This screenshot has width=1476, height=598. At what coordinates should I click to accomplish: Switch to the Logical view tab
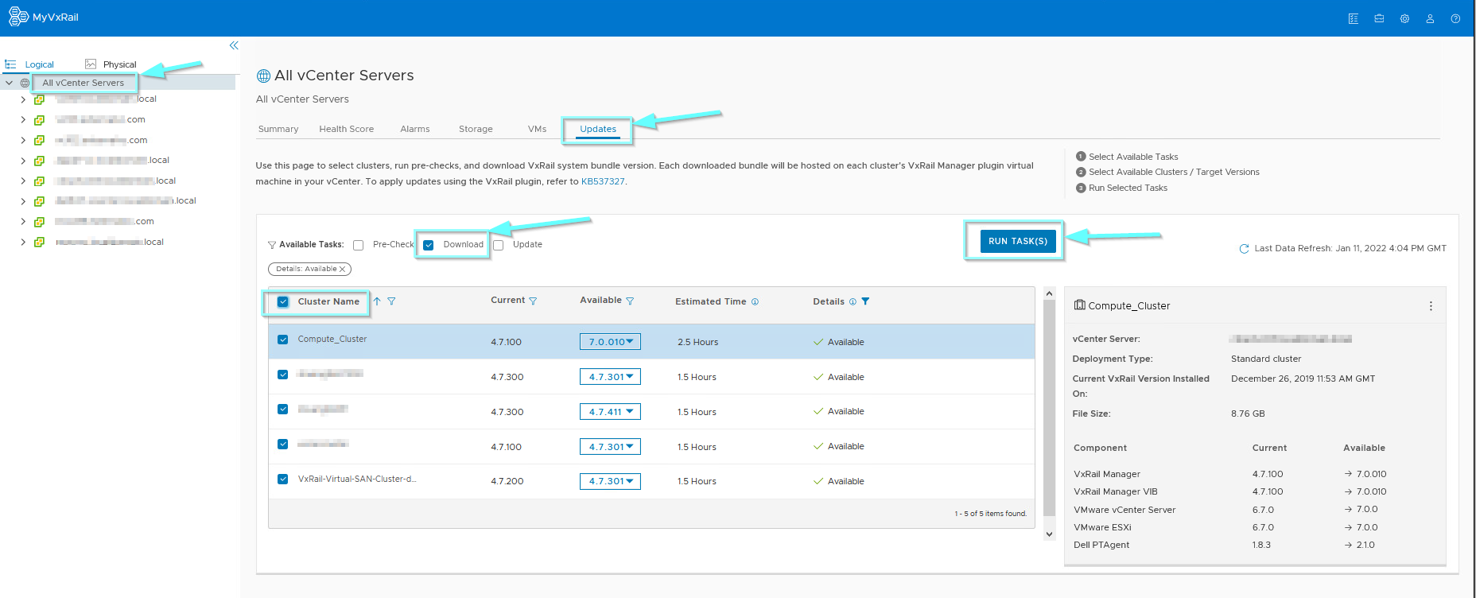pyautogui.click(x=39, y=64)
